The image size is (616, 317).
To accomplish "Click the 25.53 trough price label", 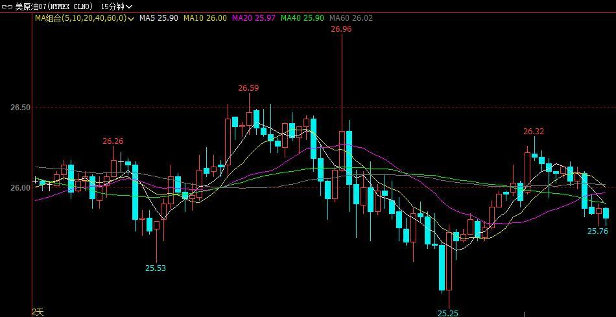I will (156, 268).
